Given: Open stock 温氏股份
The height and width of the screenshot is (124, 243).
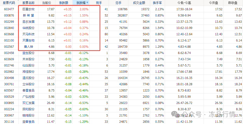Looking at the screenshot, I should click(x=28, y=78).
